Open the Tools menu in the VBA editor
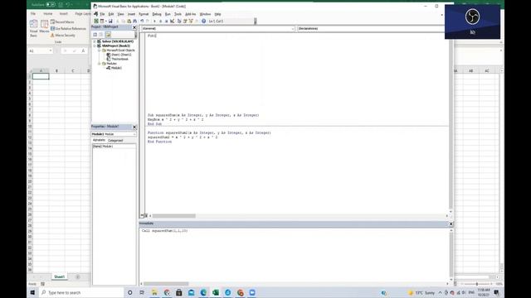Viewport: 531px width, 298px height. (x=178, y=14)
